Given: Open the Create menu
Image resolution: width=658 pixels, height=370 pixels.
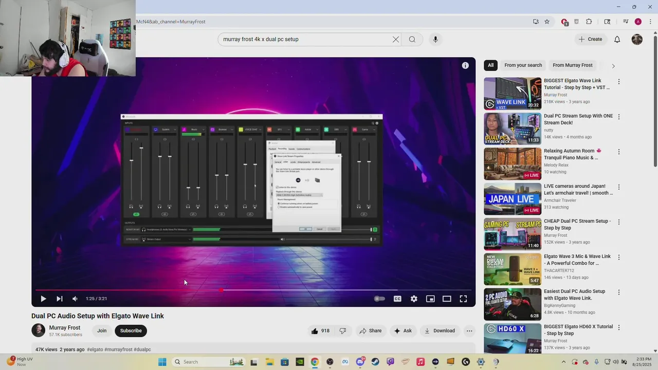Looking at the screenshot, I should tap(590, 39).
